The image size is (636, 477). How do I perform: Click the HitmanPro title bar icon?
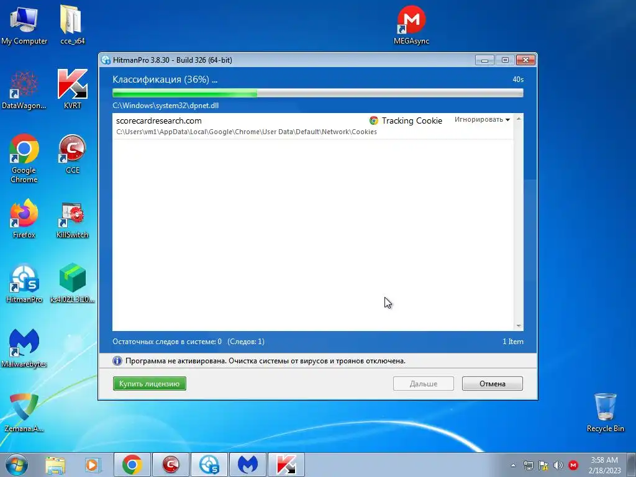pyautogui.click(x=106, y=60)
